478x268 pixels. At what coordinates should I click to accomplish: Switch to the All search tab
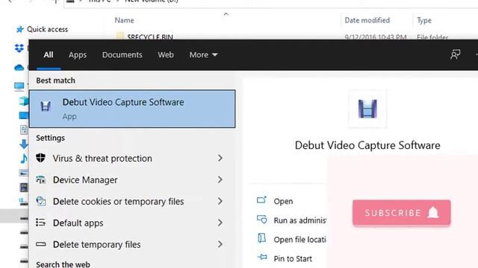point(49,54)
